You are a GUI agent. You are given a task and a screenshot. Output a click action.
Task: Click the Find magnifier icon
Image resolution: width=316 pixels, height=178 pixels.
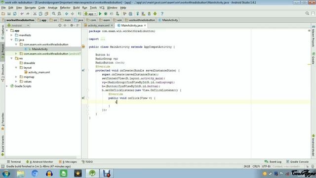point(54,14)
